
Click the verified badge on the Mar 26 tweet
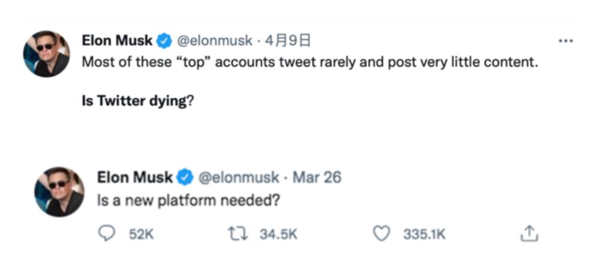pos(185,177)
